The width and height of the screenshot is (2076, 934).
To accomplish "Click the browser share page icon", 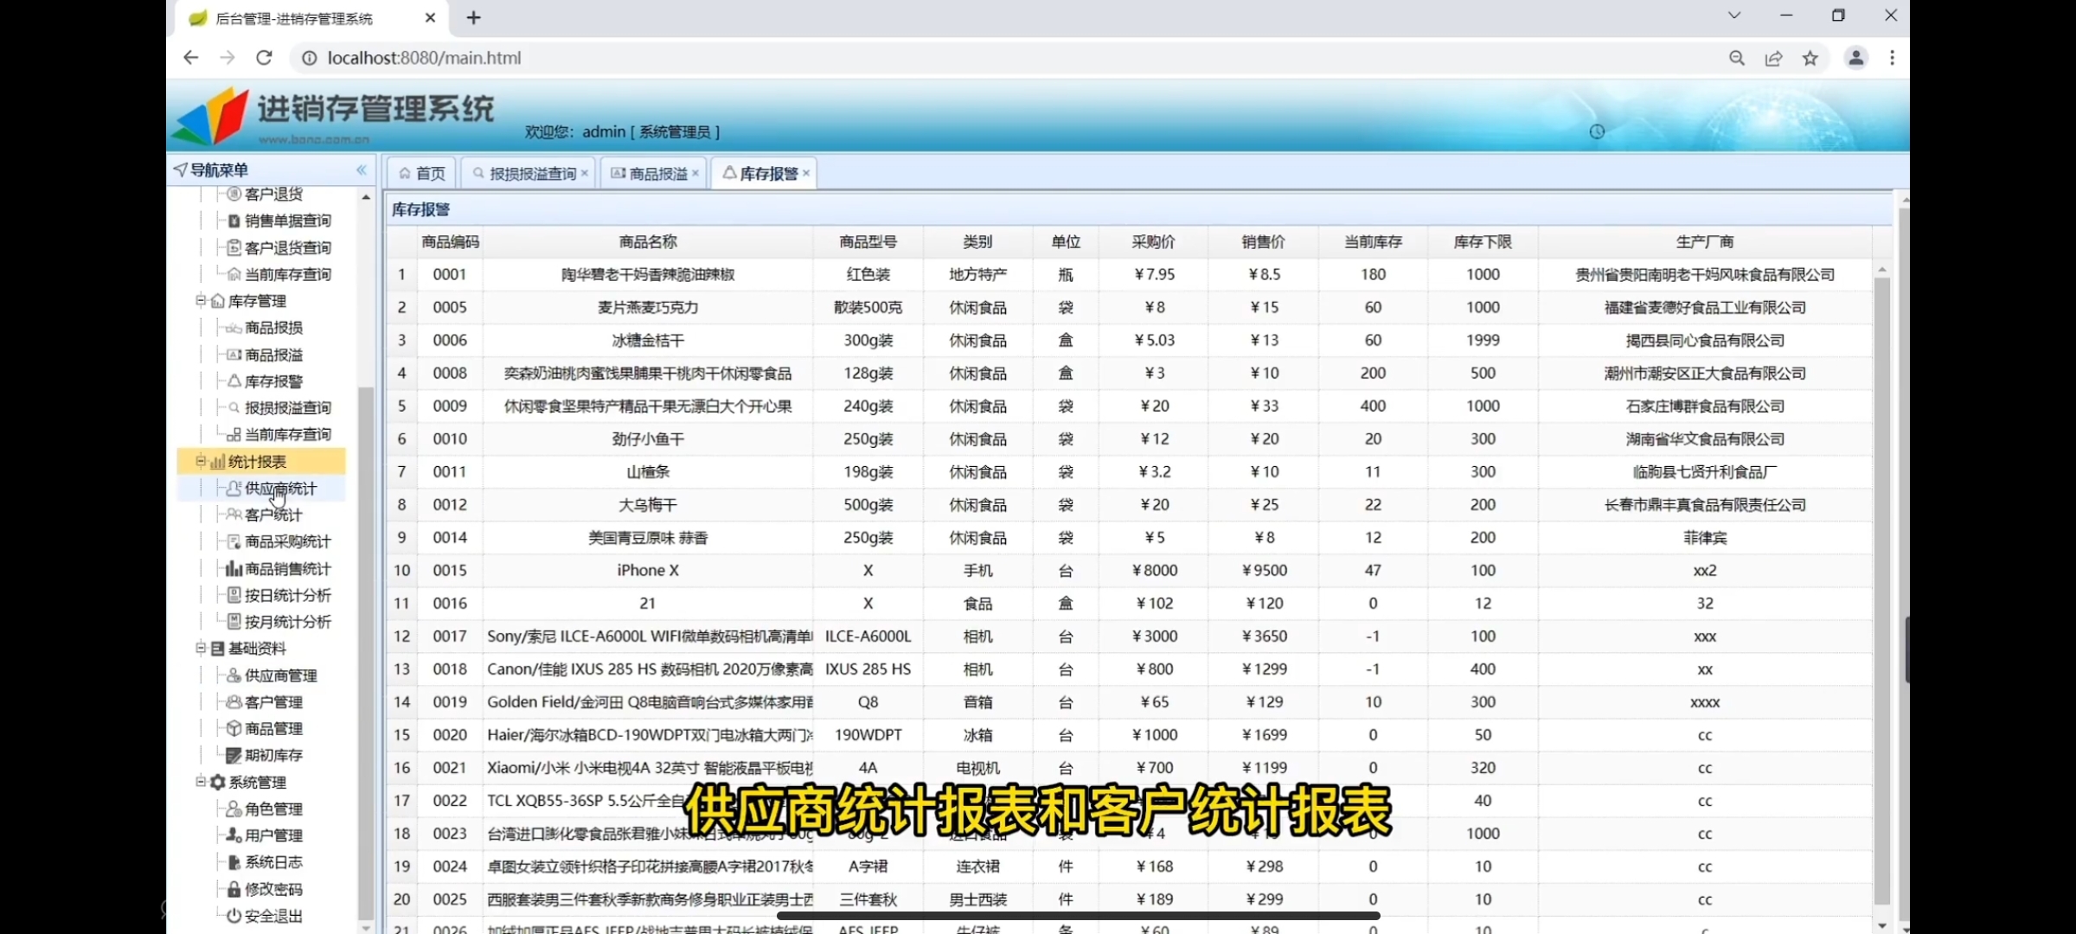I will click(x=1773, y=58).
